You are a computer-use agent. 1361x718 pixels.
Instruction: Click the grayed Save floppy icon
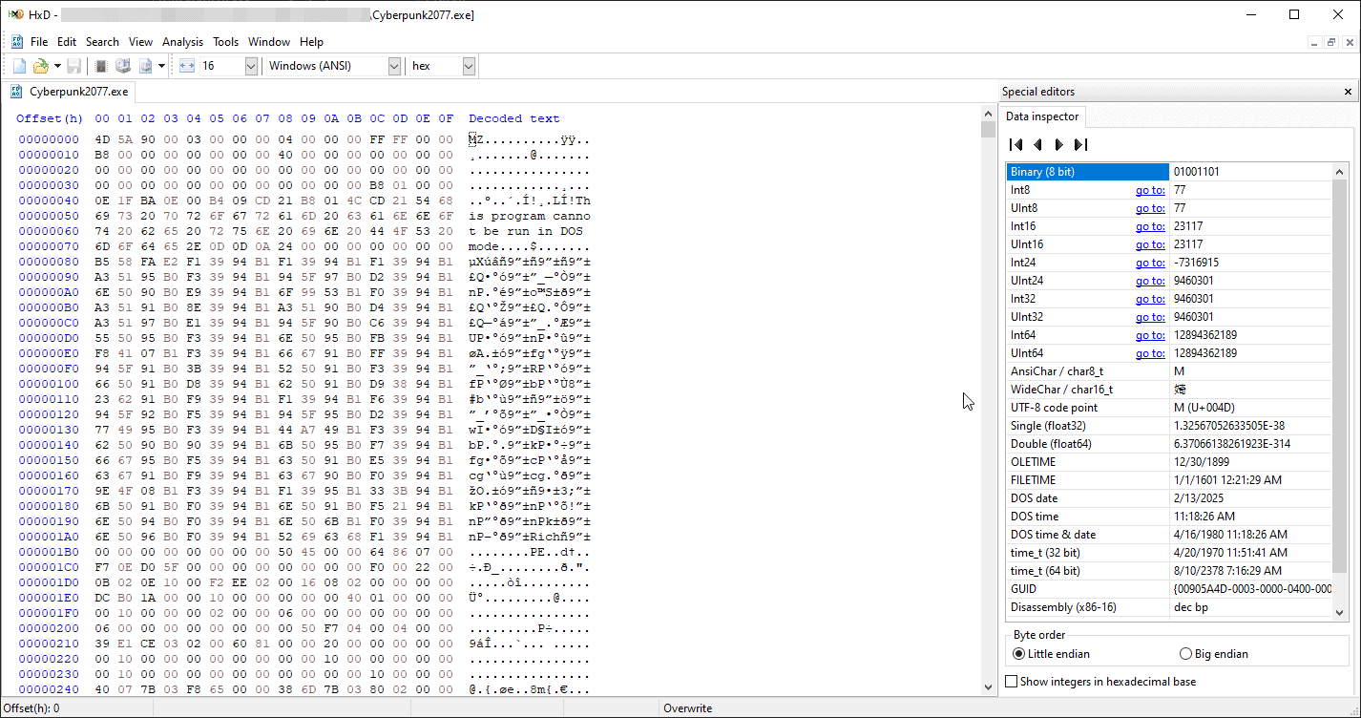click(73, 66)
